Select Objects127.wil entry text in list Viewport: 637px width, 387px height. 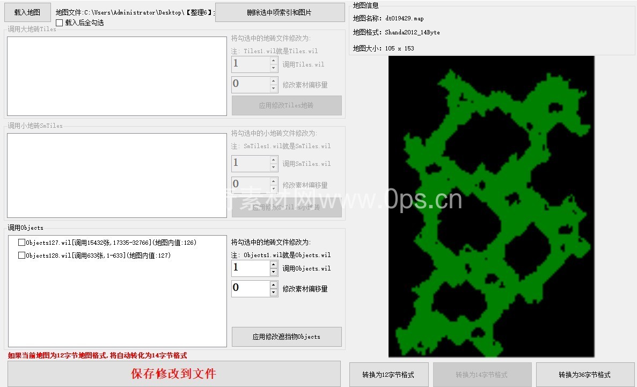coord(111,243)
